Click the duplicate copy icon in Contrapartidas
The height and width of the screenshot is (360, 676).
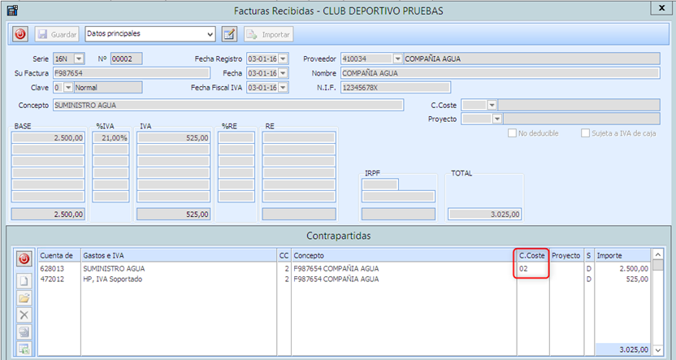24,332
